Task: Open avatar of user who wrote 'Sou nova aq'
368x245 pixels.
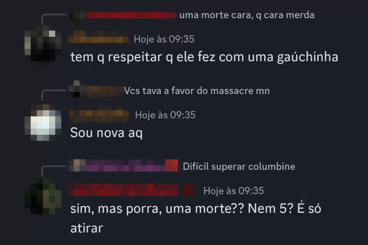Action: pos(43,122)
